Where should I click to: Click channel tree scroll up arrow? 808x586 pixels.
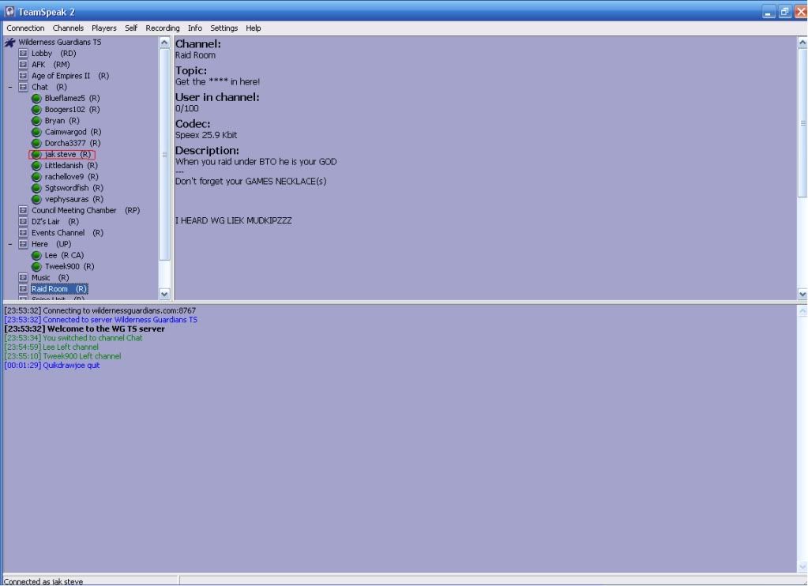pyautogui.click(x=164, y=43)
